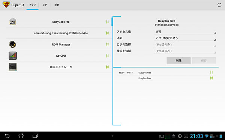Tap the refresh icon at top right
225x140 pixels.
click(x=219, y=5)
